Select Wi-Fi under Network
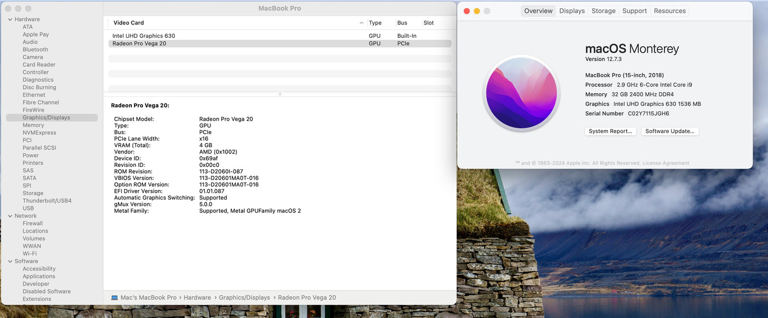 click(x=29, y=254)
